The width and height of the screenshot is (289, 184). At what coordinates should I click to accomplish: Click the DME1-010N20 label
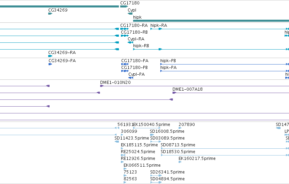[x=115, y=82]
